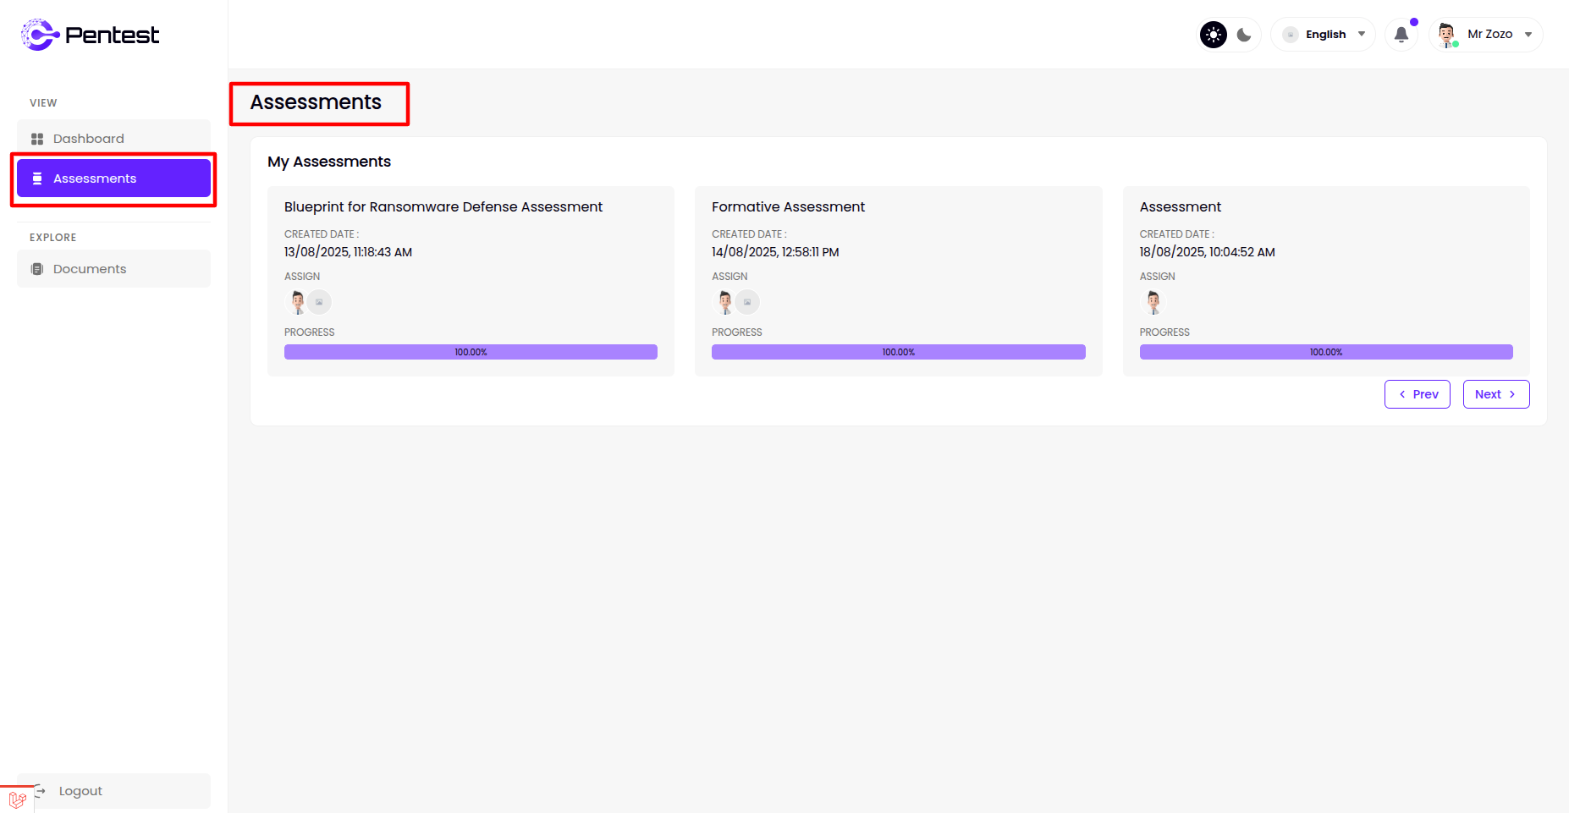Click Mr Zozo's profile avatar in header

[1447, 35]
